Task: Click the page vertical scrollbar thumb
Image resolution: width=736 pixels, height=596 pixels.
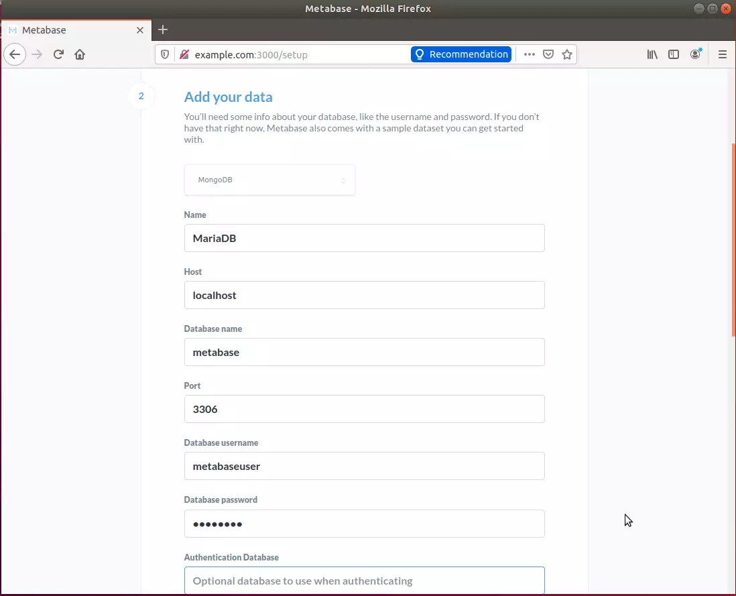Action: click(733, 239)
